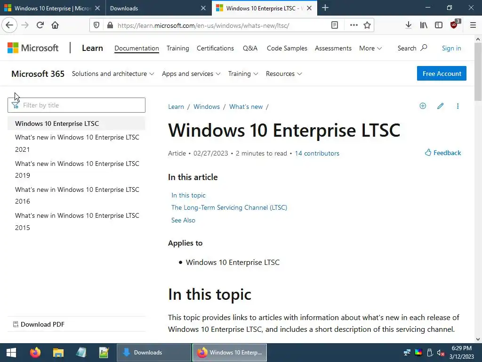Viewport: 482px width, 362px height.
Task: Click the Sign in link
Action: click(451, 49)
